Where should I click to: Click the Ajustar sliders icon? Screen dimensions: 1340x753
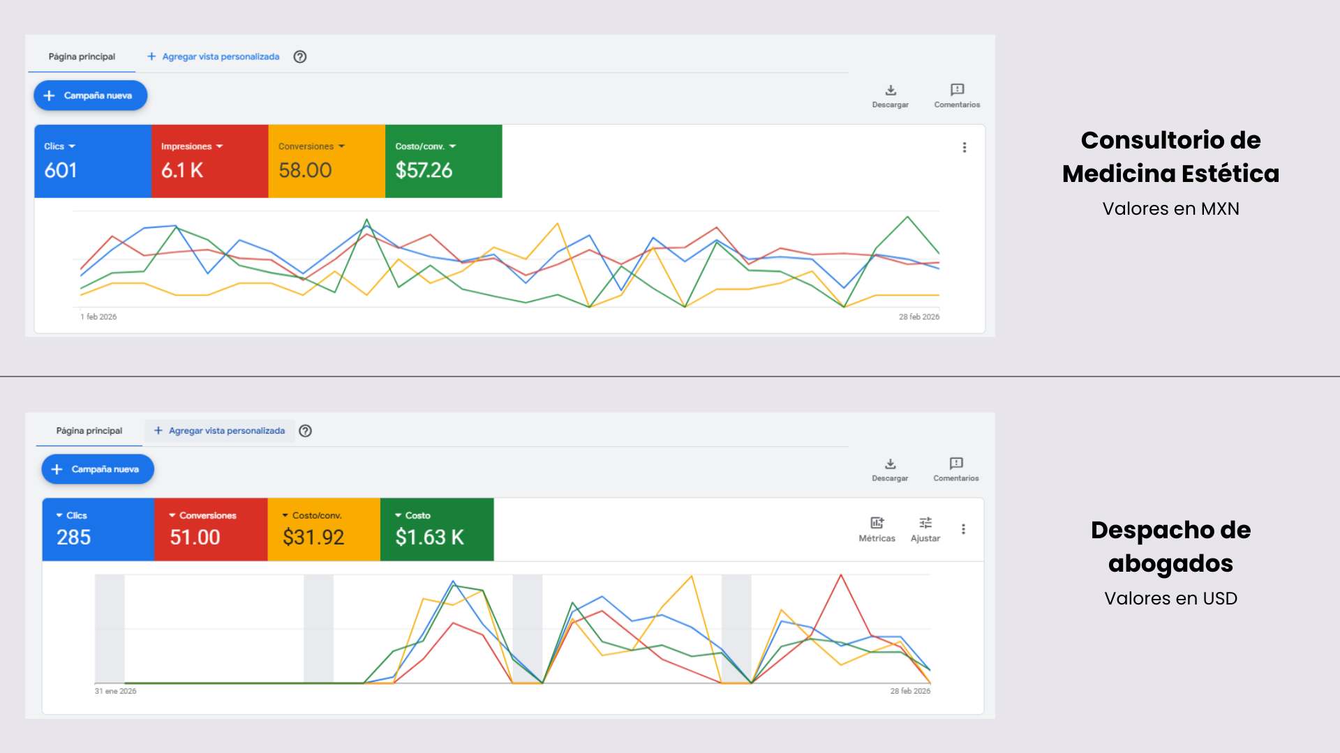(925, 523)
